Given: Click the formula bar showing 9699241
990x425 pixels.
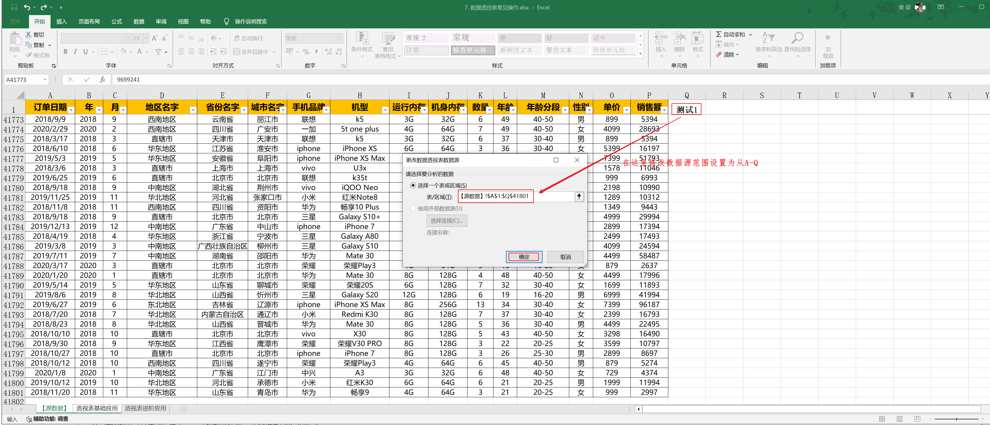Looking at the screenshot, I should pyautogui.click(x=550, y=80).
